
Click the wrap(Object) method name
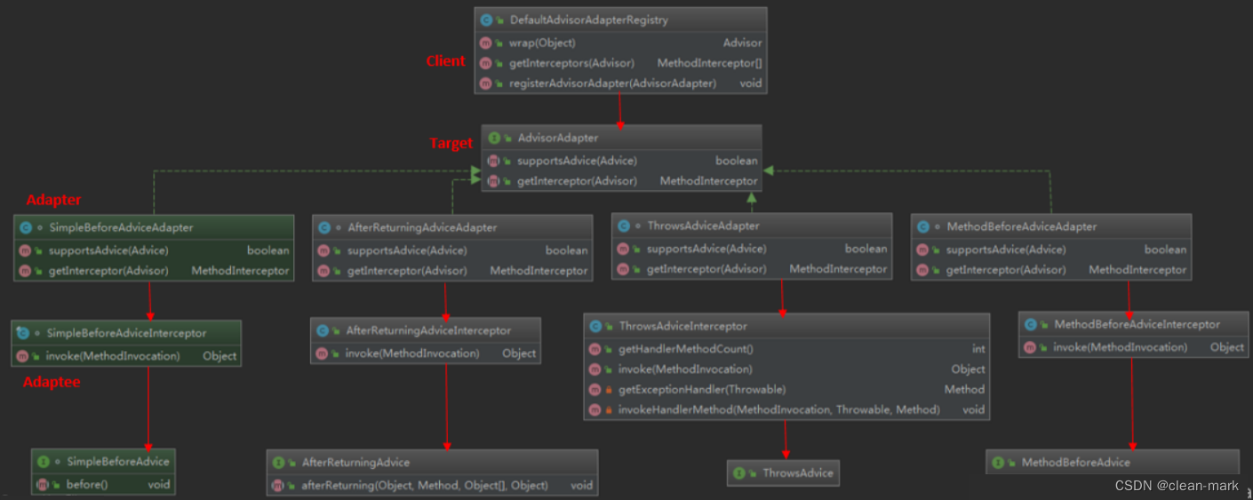542,43
